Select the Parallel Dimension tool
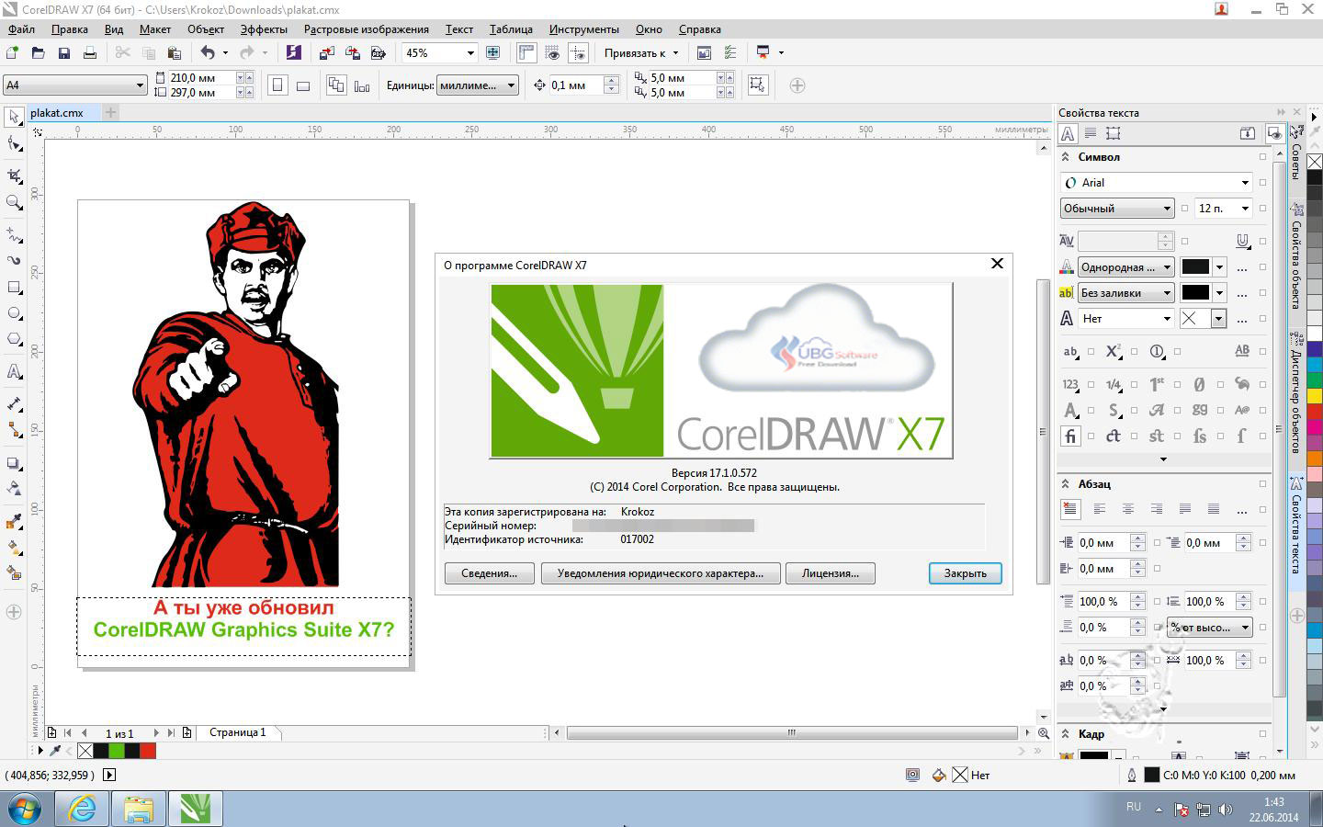Screen dimensions: 1323x827 14,404
